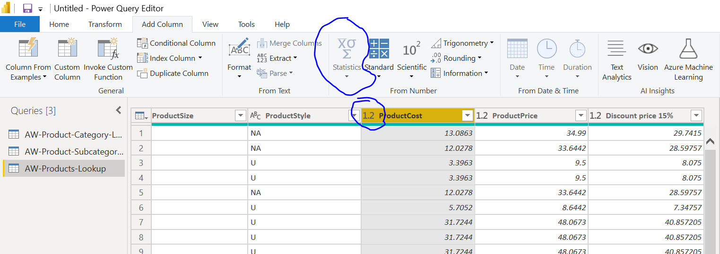Click the table icon at grid corner
The width and height of the screenshot is (720, 254).
point(140,115)
